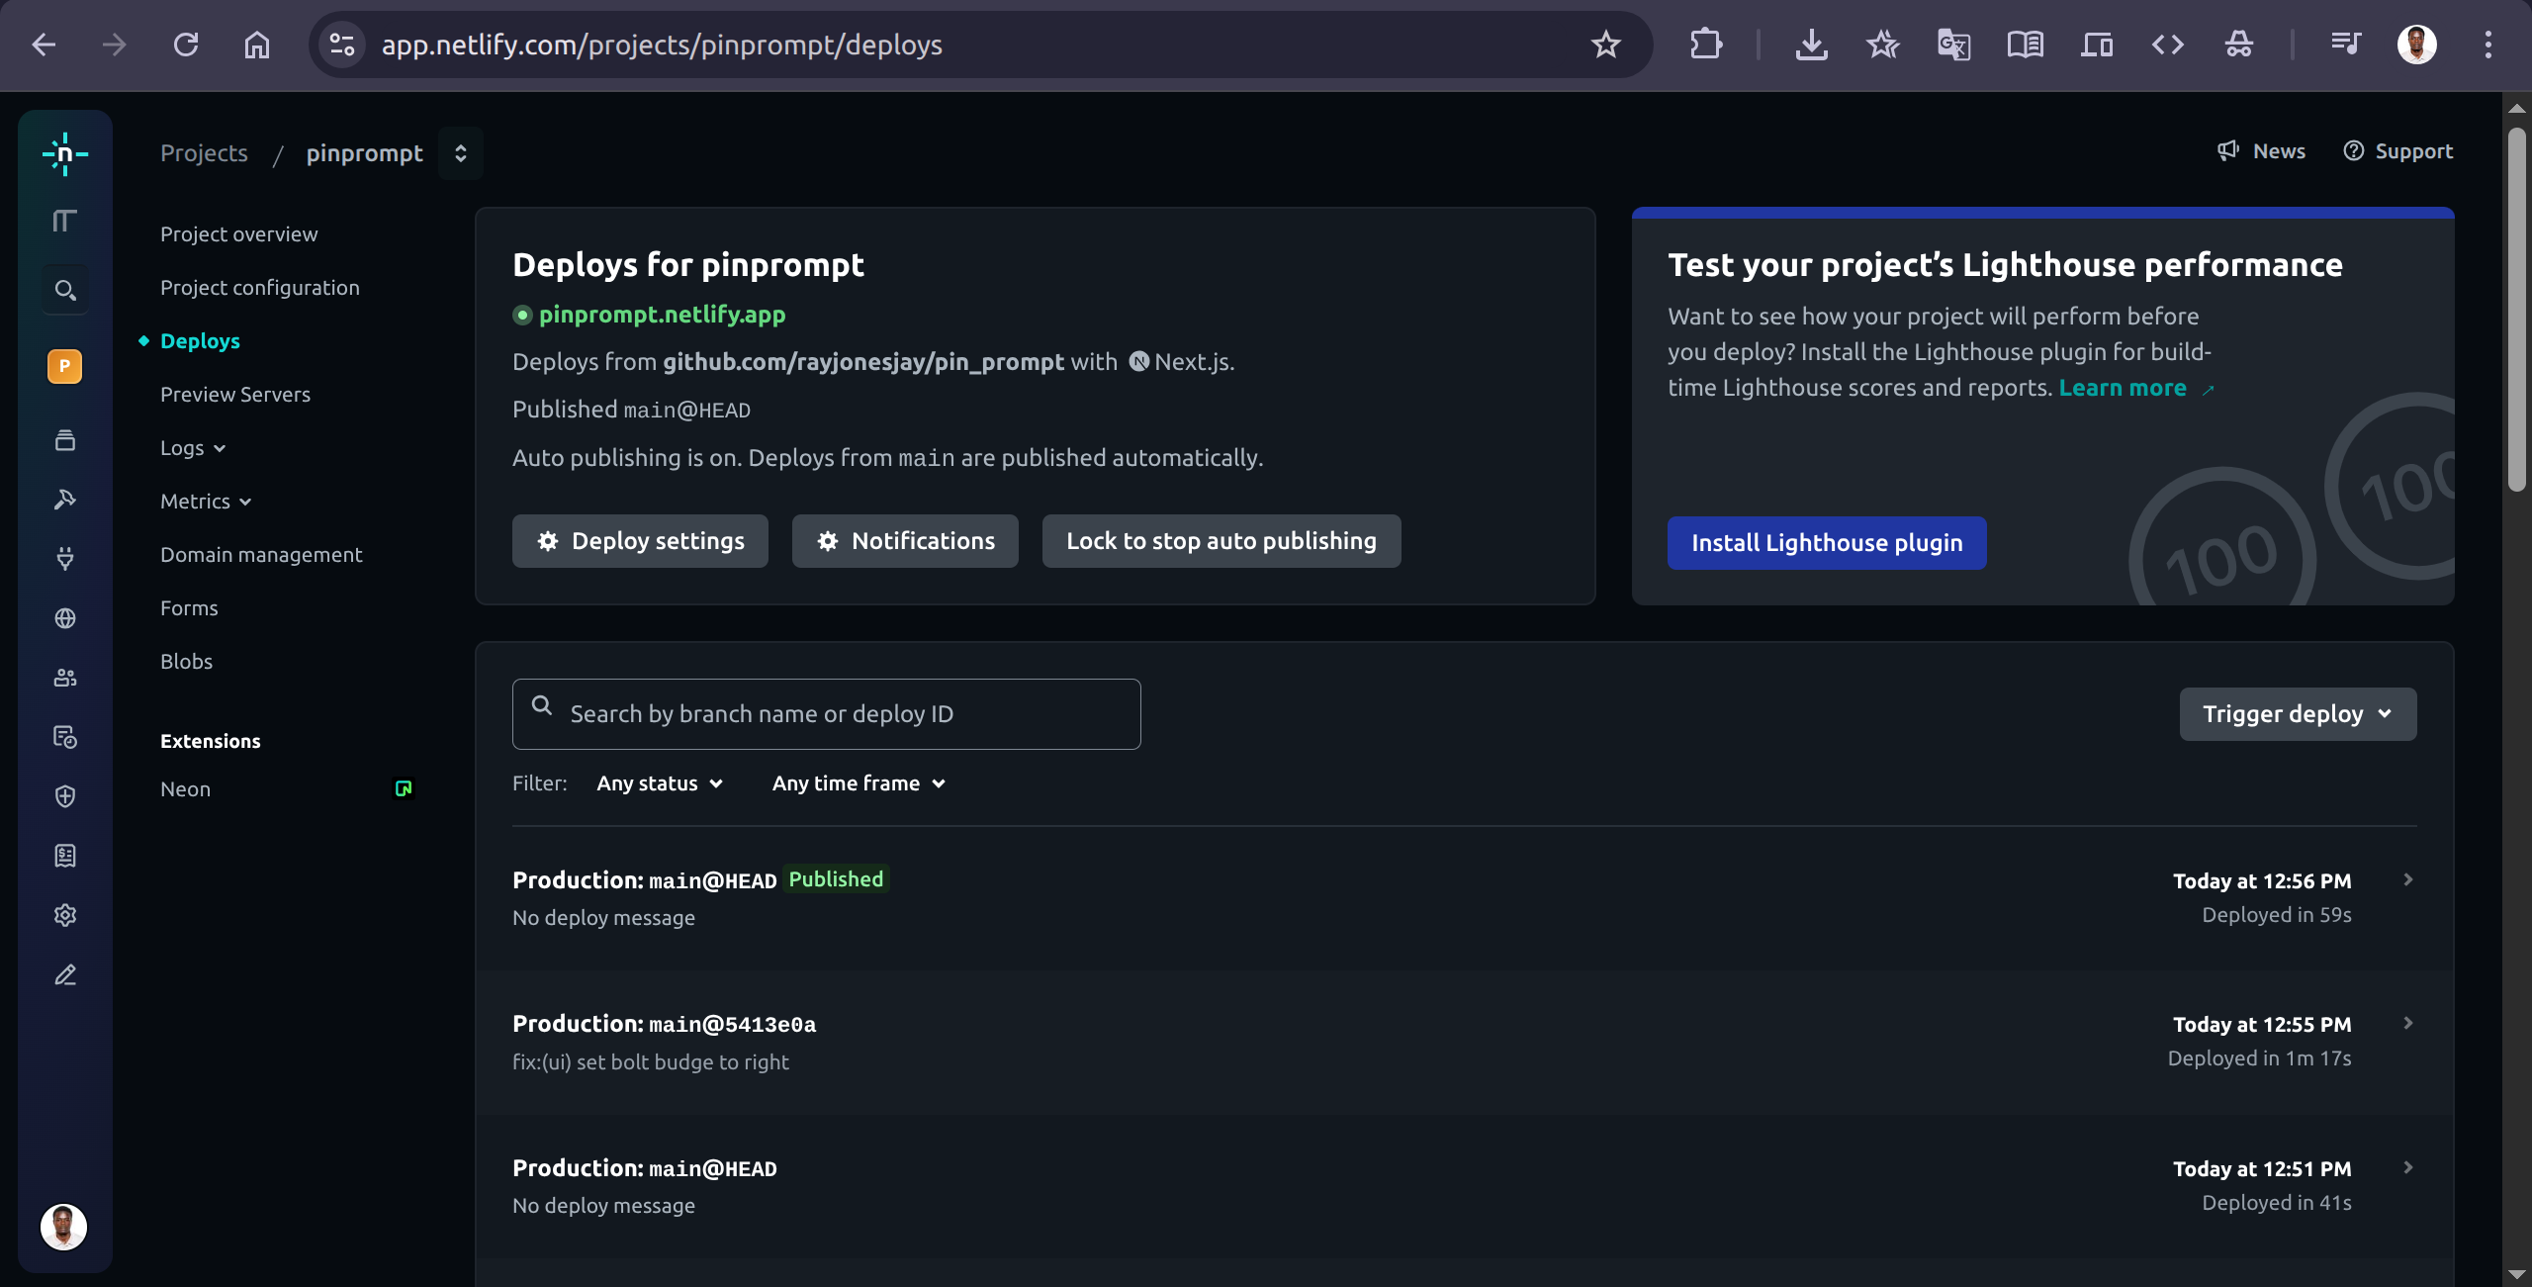The image size is (2532, 1287).
Task: Expand the Any time frame filter
Action: pos(859,783)
